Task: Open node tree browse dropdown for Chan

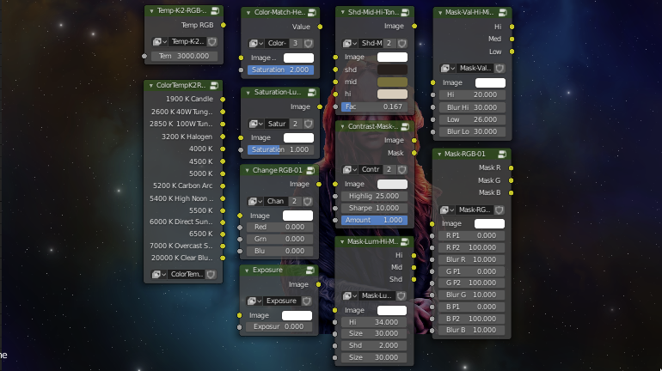Action: [x=255, y=201]
